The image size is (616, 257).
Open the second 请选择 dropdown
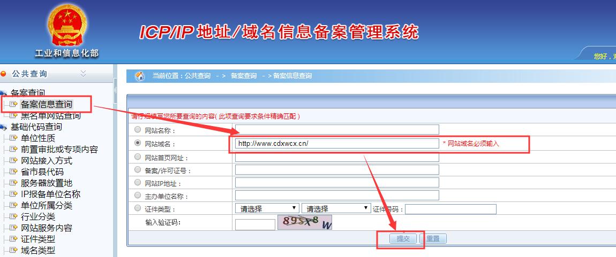pyautogui.click(x=336, y=208)
